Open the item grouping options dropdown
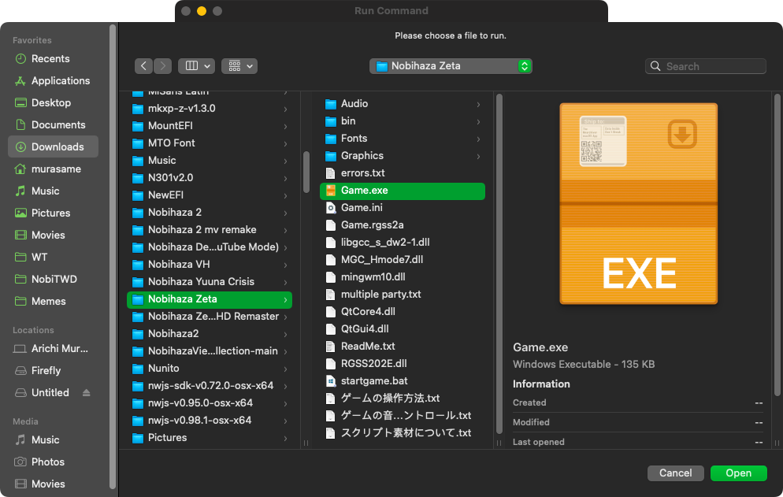Viewport: 783px width, 497px height. 239,66
